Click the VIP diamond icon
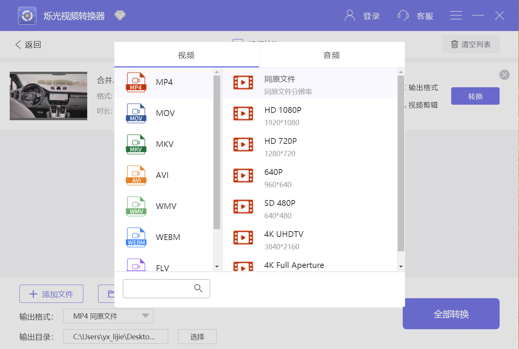The image size is (519, 349). click(x=120, y=16)
